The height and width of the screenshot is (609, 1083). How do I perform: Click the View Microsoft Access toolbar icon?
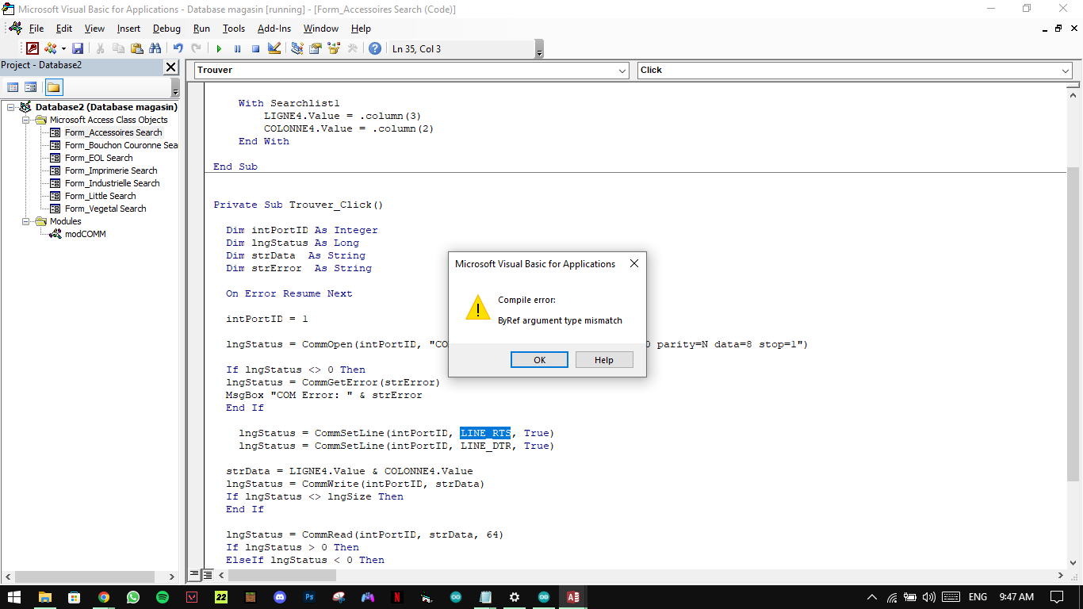tap(33, 48)
